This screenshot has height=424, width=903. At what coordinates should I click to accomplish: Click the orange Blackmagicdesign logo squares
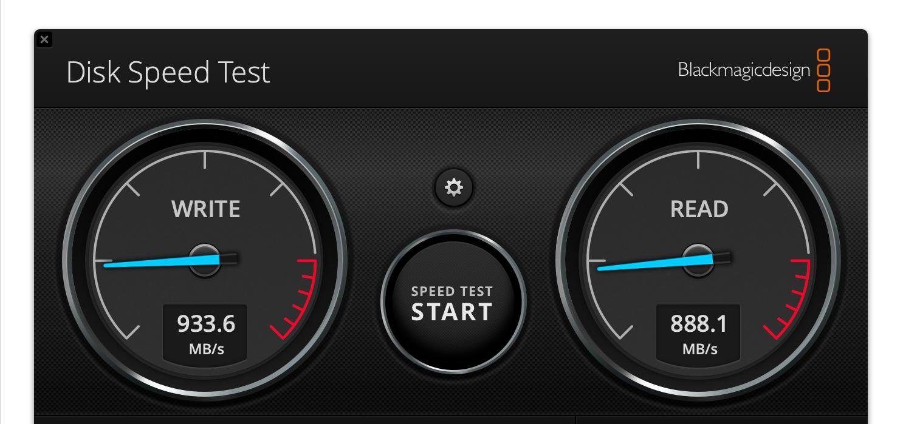[823, 70]
